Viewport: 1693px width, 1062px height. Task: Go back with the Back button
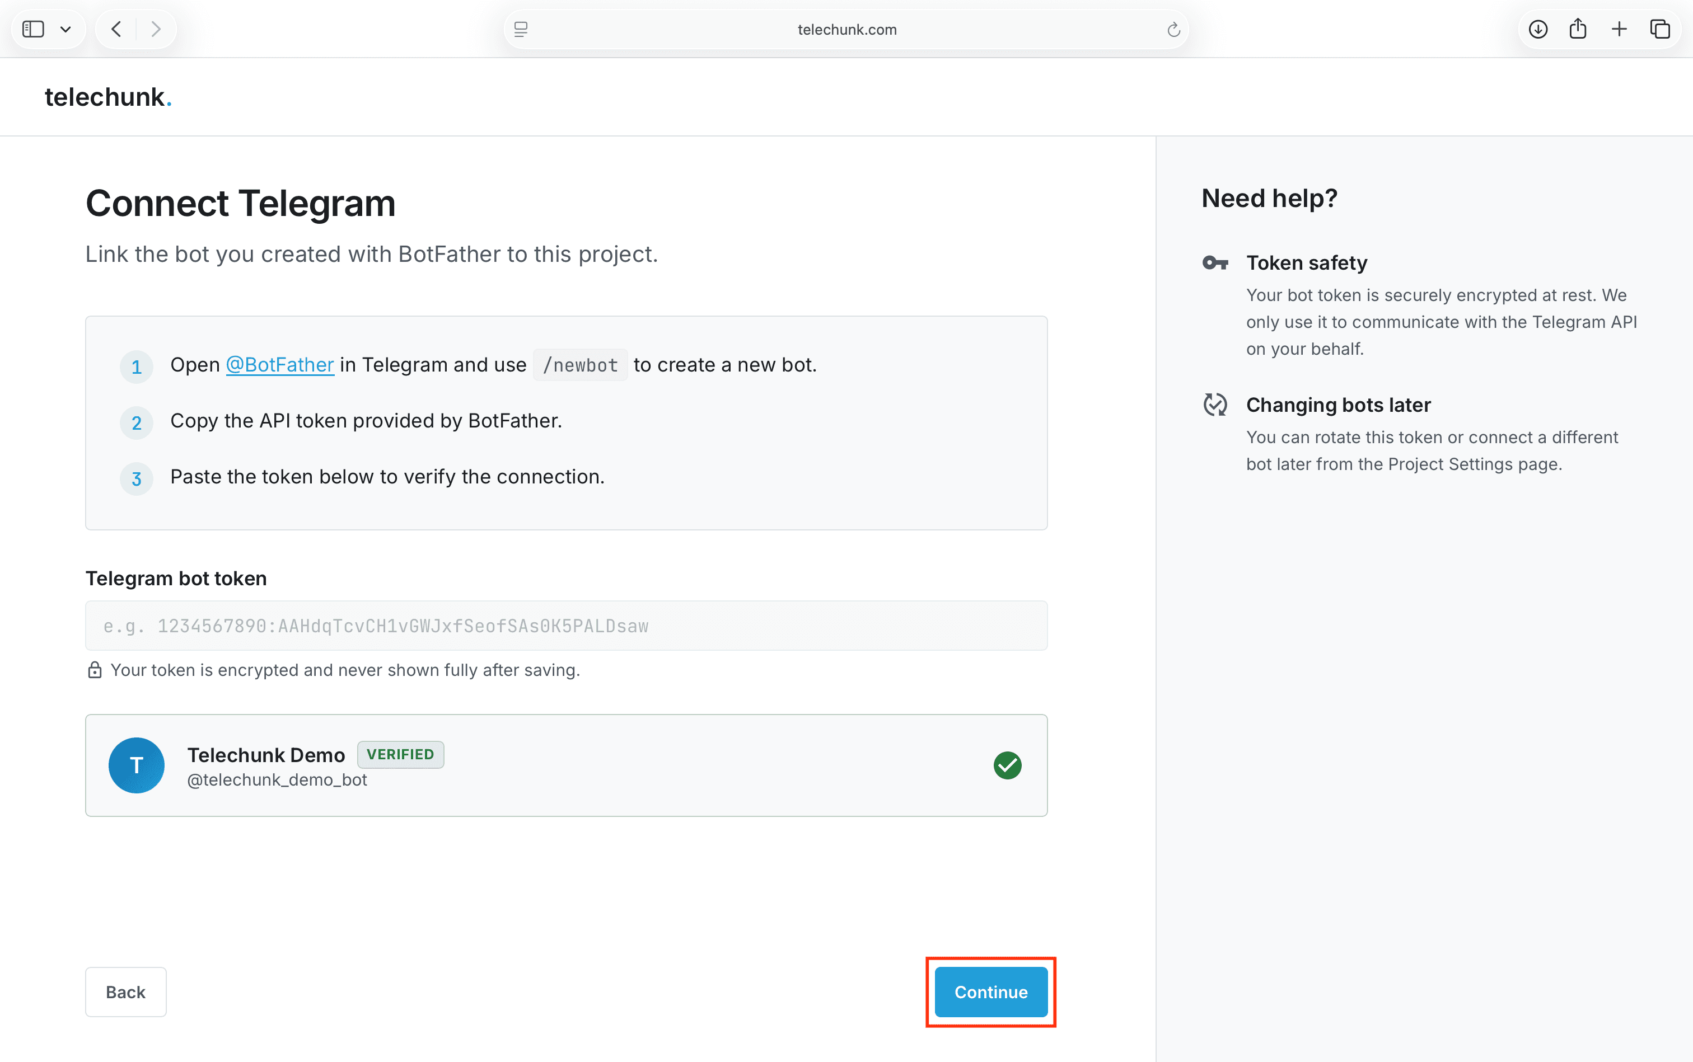pyautogui.click(x=126, y=991)
